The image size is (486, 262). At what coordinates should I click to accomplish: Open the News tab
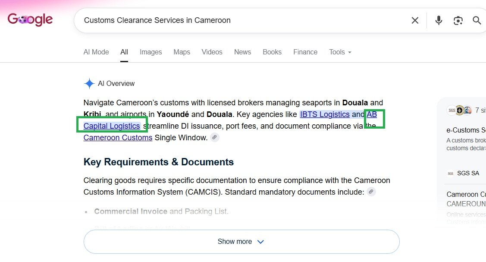click(242, 52)
